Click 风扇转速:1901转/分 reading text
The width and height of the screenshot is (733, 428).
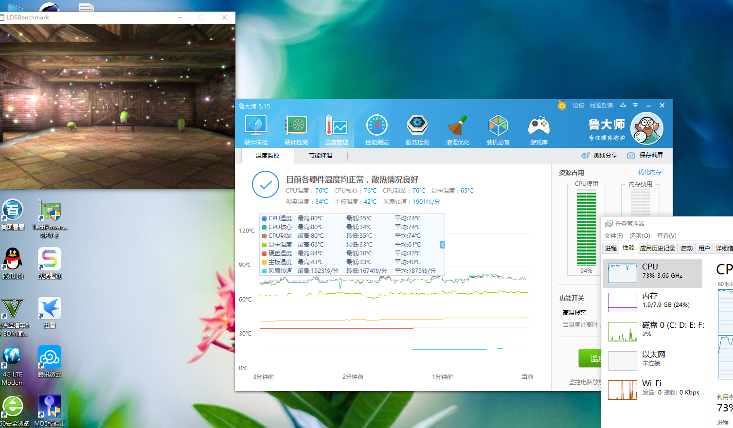[411, 202]
